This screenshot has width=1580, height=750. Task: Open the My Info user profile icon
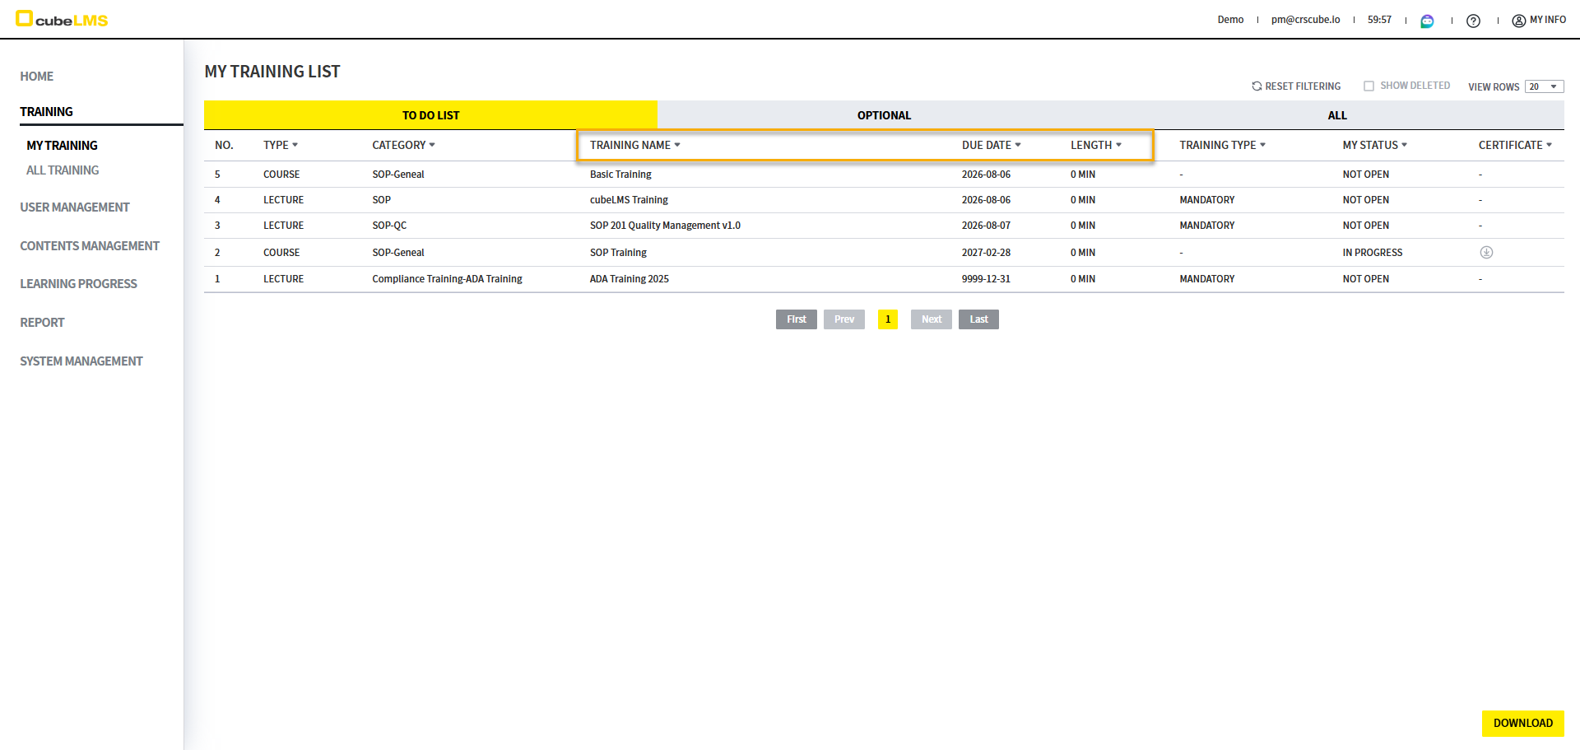pos(1518,21)
